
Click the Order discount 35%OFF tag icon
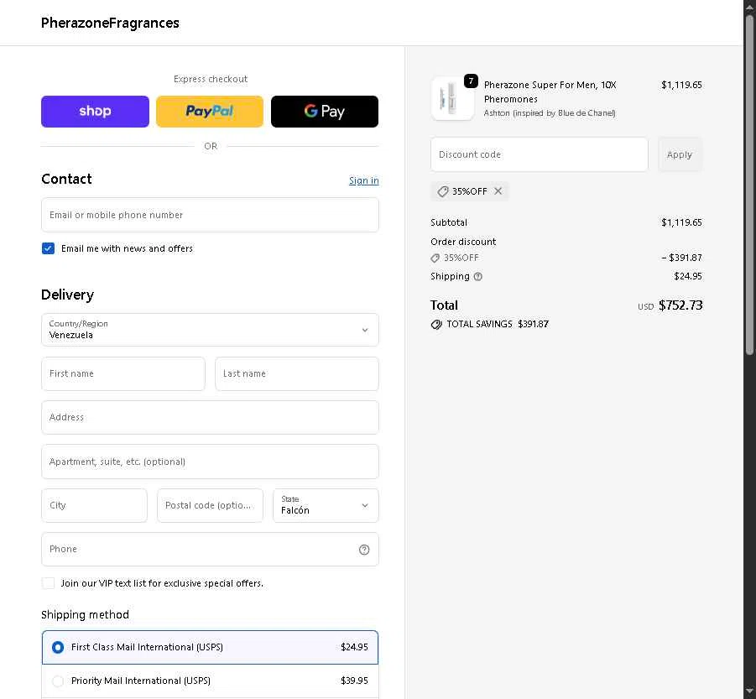435,258
